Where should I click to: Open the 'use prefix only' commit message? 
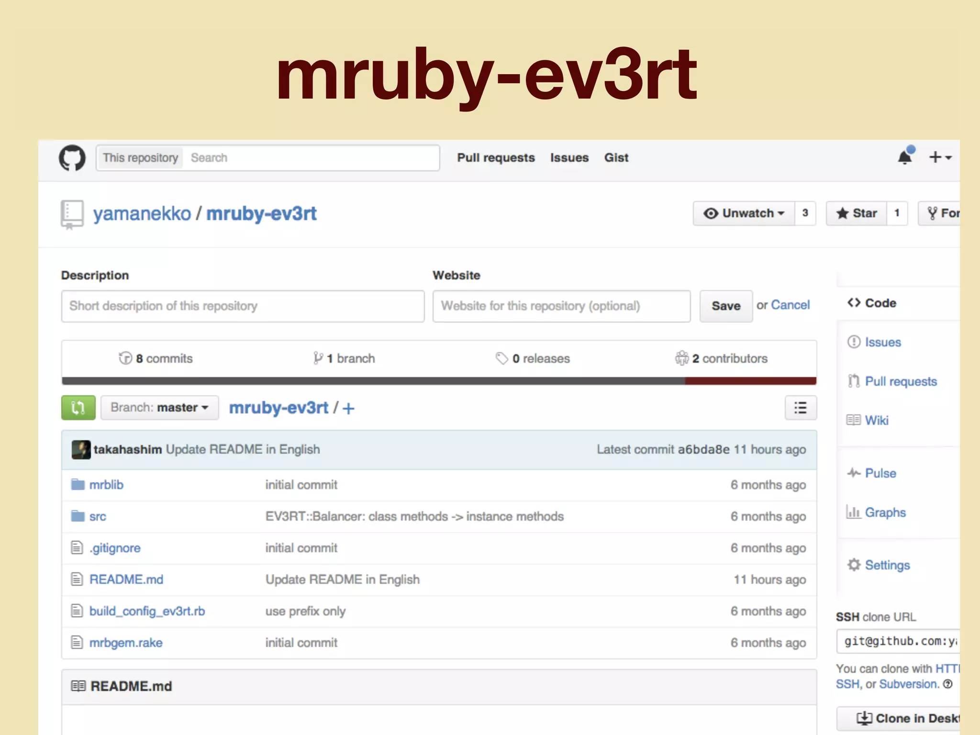(305, 611)
